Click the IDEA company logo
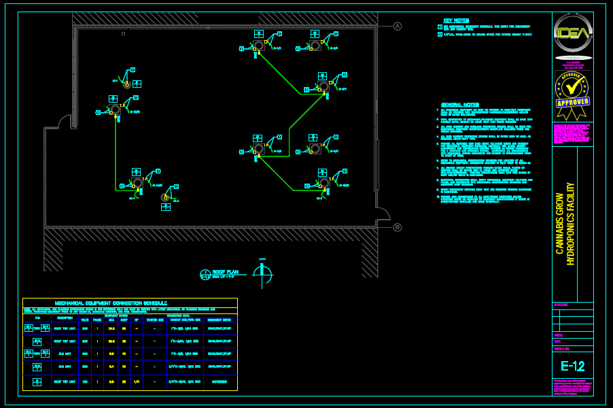Image resolution: width=613 pixels, height=408 pixels. 572,31
